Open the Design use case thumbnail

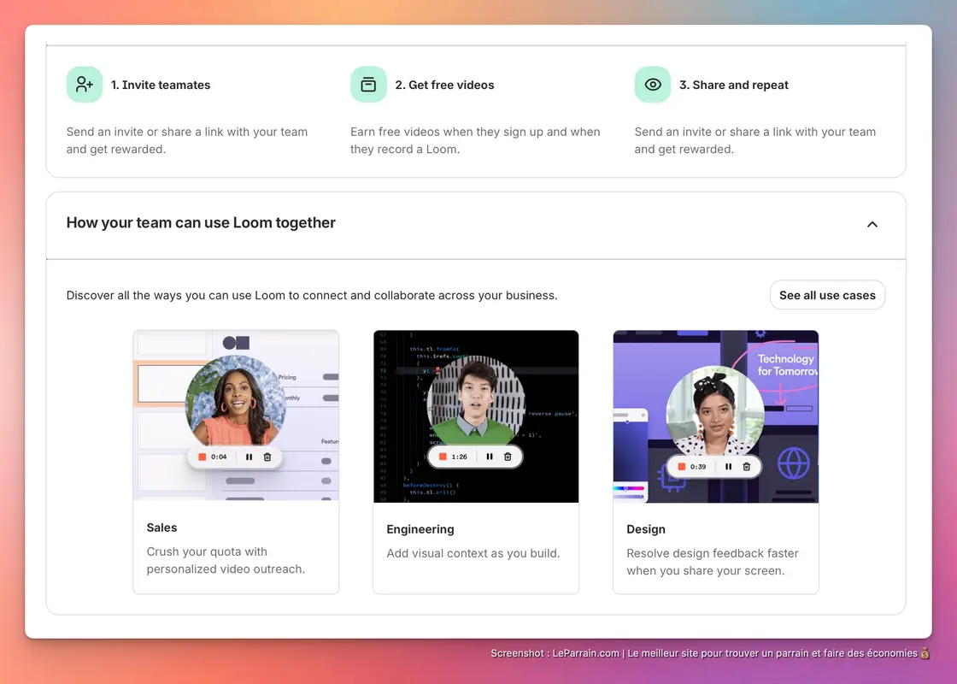(716, 416)
